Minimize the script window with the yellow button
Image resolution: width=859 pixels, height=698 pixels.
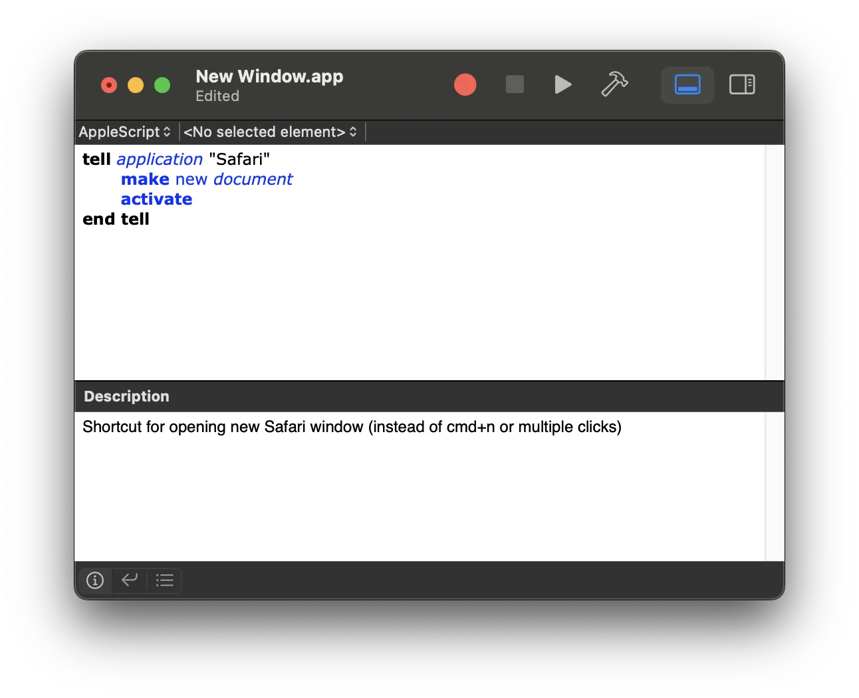tap(136, 85)
